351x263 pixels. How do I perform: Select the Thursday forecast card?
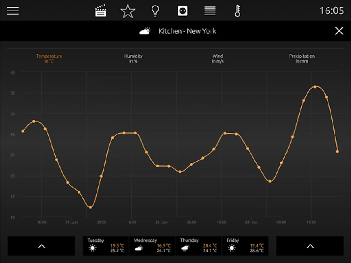[198, 246]
